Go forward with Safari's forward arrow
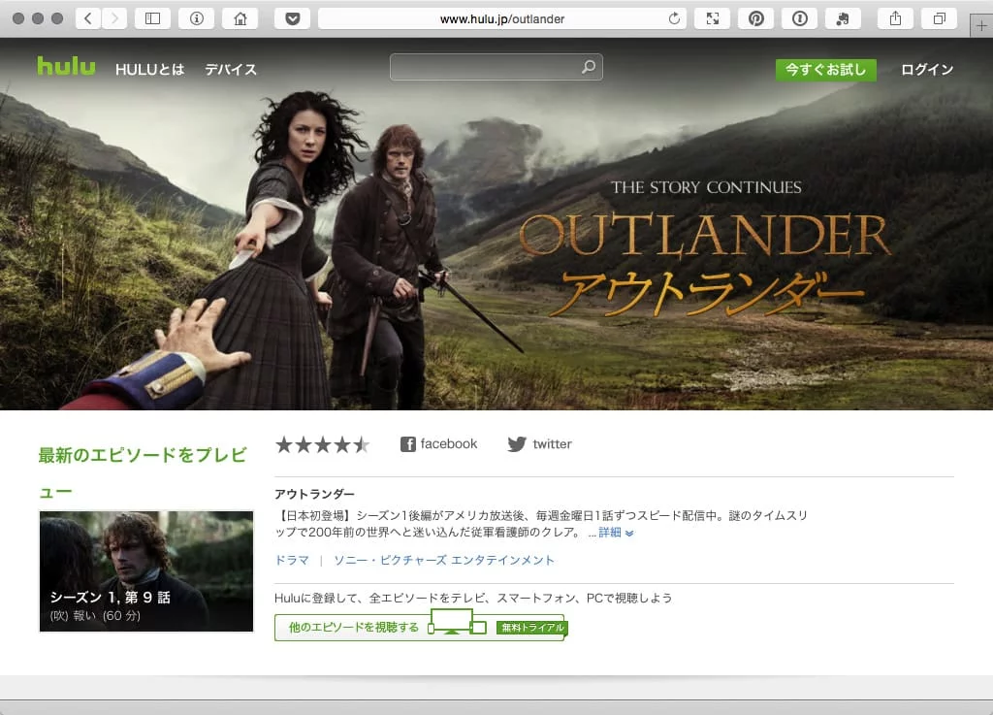993x715 pixels. [114, 18]
